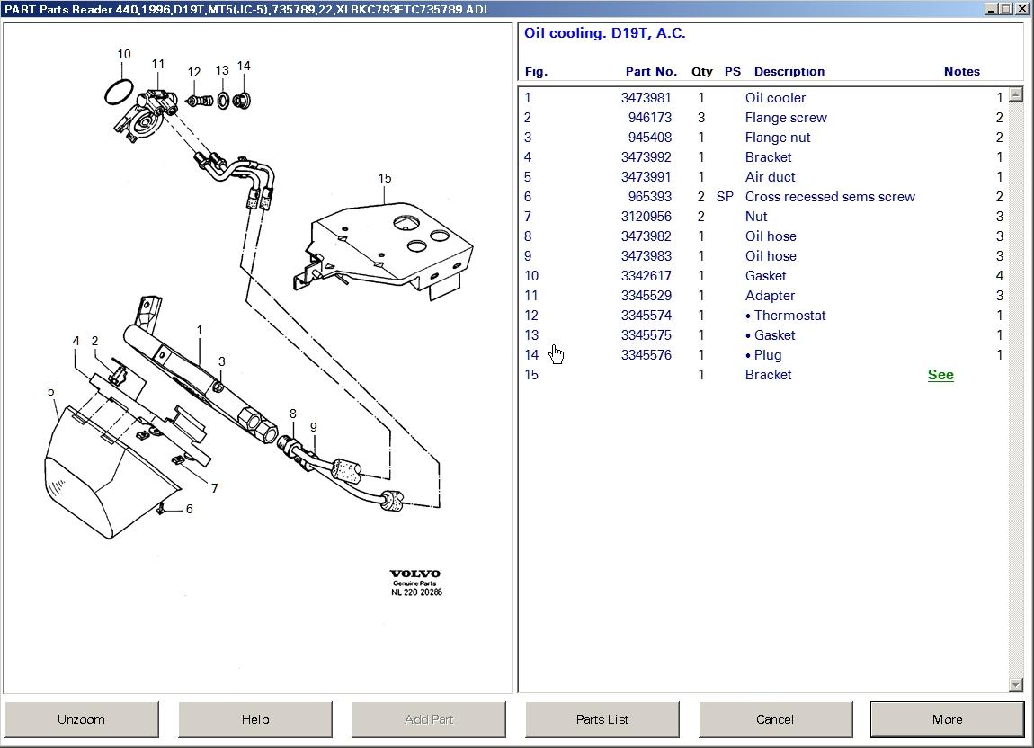Click part number 3473983
The image size is (1034, 748).
click(x=646, y=256)
